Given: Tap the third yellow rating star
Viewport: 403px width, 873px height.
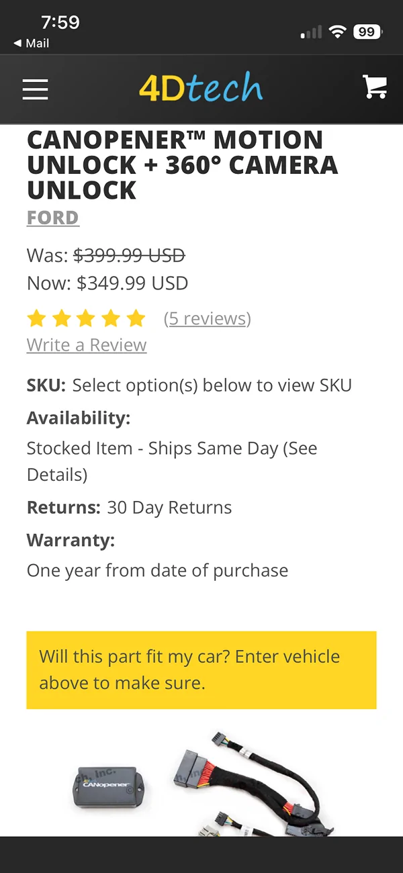Looking at the screenshot, I should [86, 318].
